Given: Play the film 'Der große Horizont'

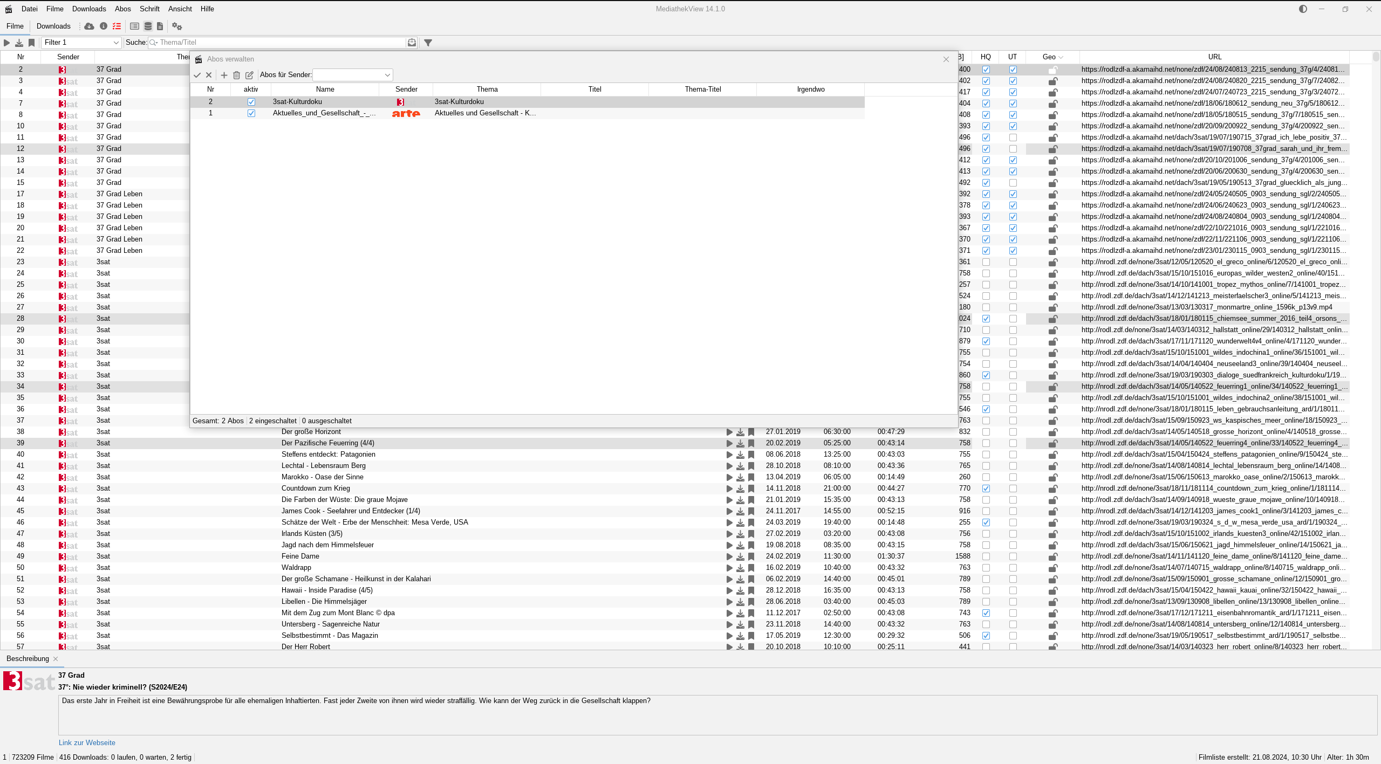Looking at the screenshot, I should click(729, 432).
